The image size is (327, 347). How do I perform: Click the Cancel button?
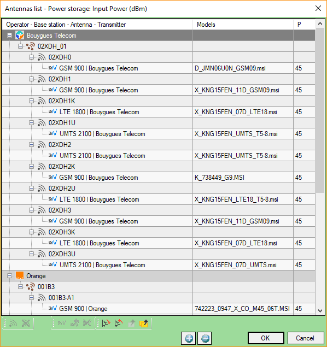coord(305,338)
